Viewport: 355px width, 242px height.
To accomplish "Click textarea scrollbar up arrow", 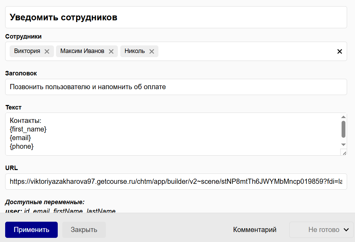I will [x=343, y=117].
